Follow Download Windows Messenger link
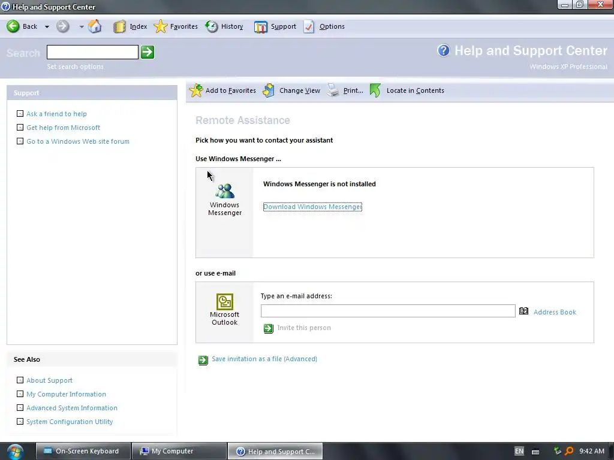Image resolution: width=614 pixels, height=460 pixels. [312, 207]
